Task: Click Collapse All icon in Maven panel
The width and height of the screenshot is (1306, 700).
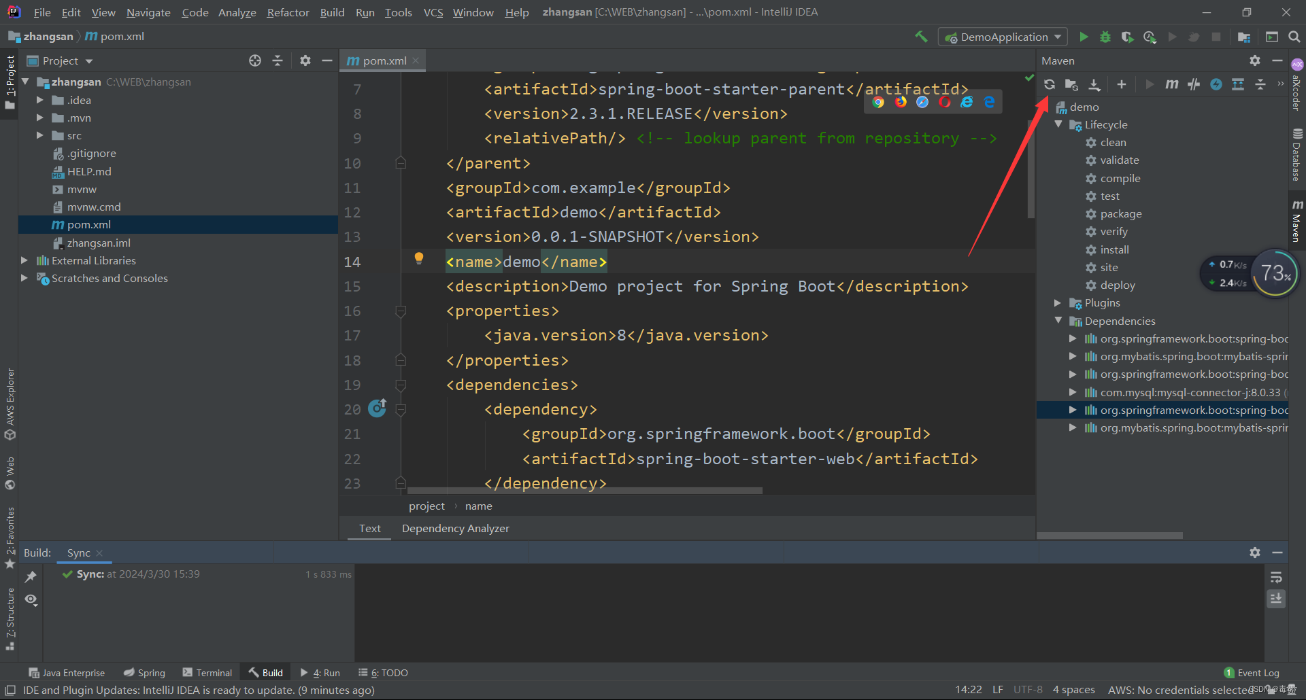Action: (1260, 84)
